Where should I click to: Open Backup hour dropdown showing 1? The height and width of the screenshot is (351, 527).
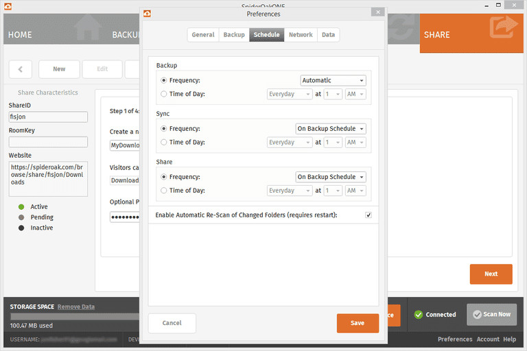coord(333,94)
